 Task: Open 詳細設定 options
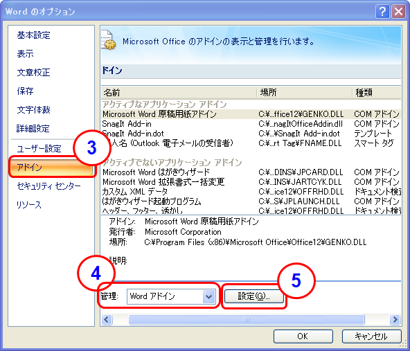(x=33, y=128)
